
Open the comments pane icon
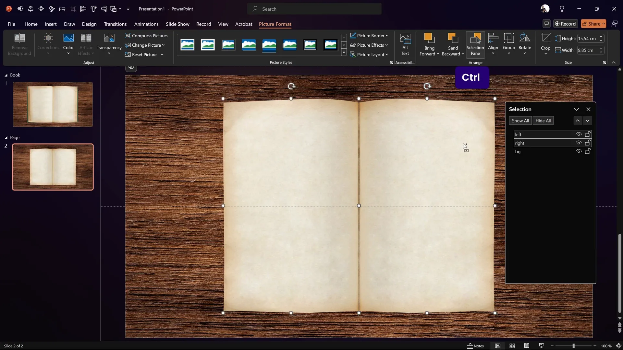[546, 24]
